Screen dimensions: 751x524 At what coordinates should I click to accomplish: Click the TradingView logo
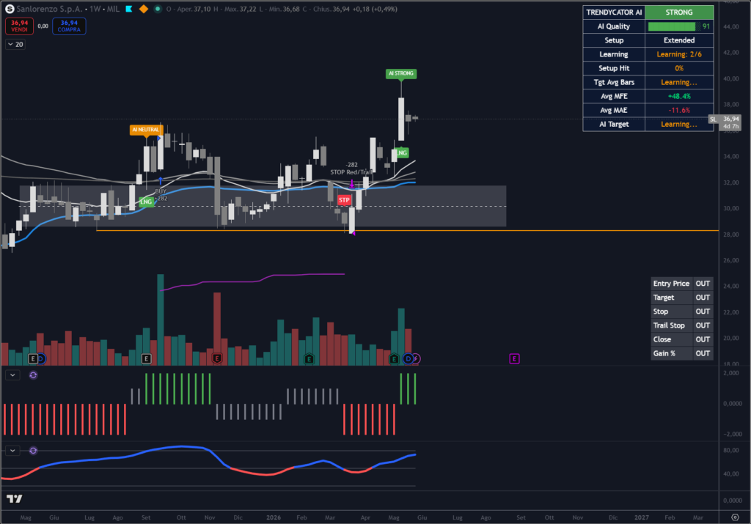(x=15, y=499)
